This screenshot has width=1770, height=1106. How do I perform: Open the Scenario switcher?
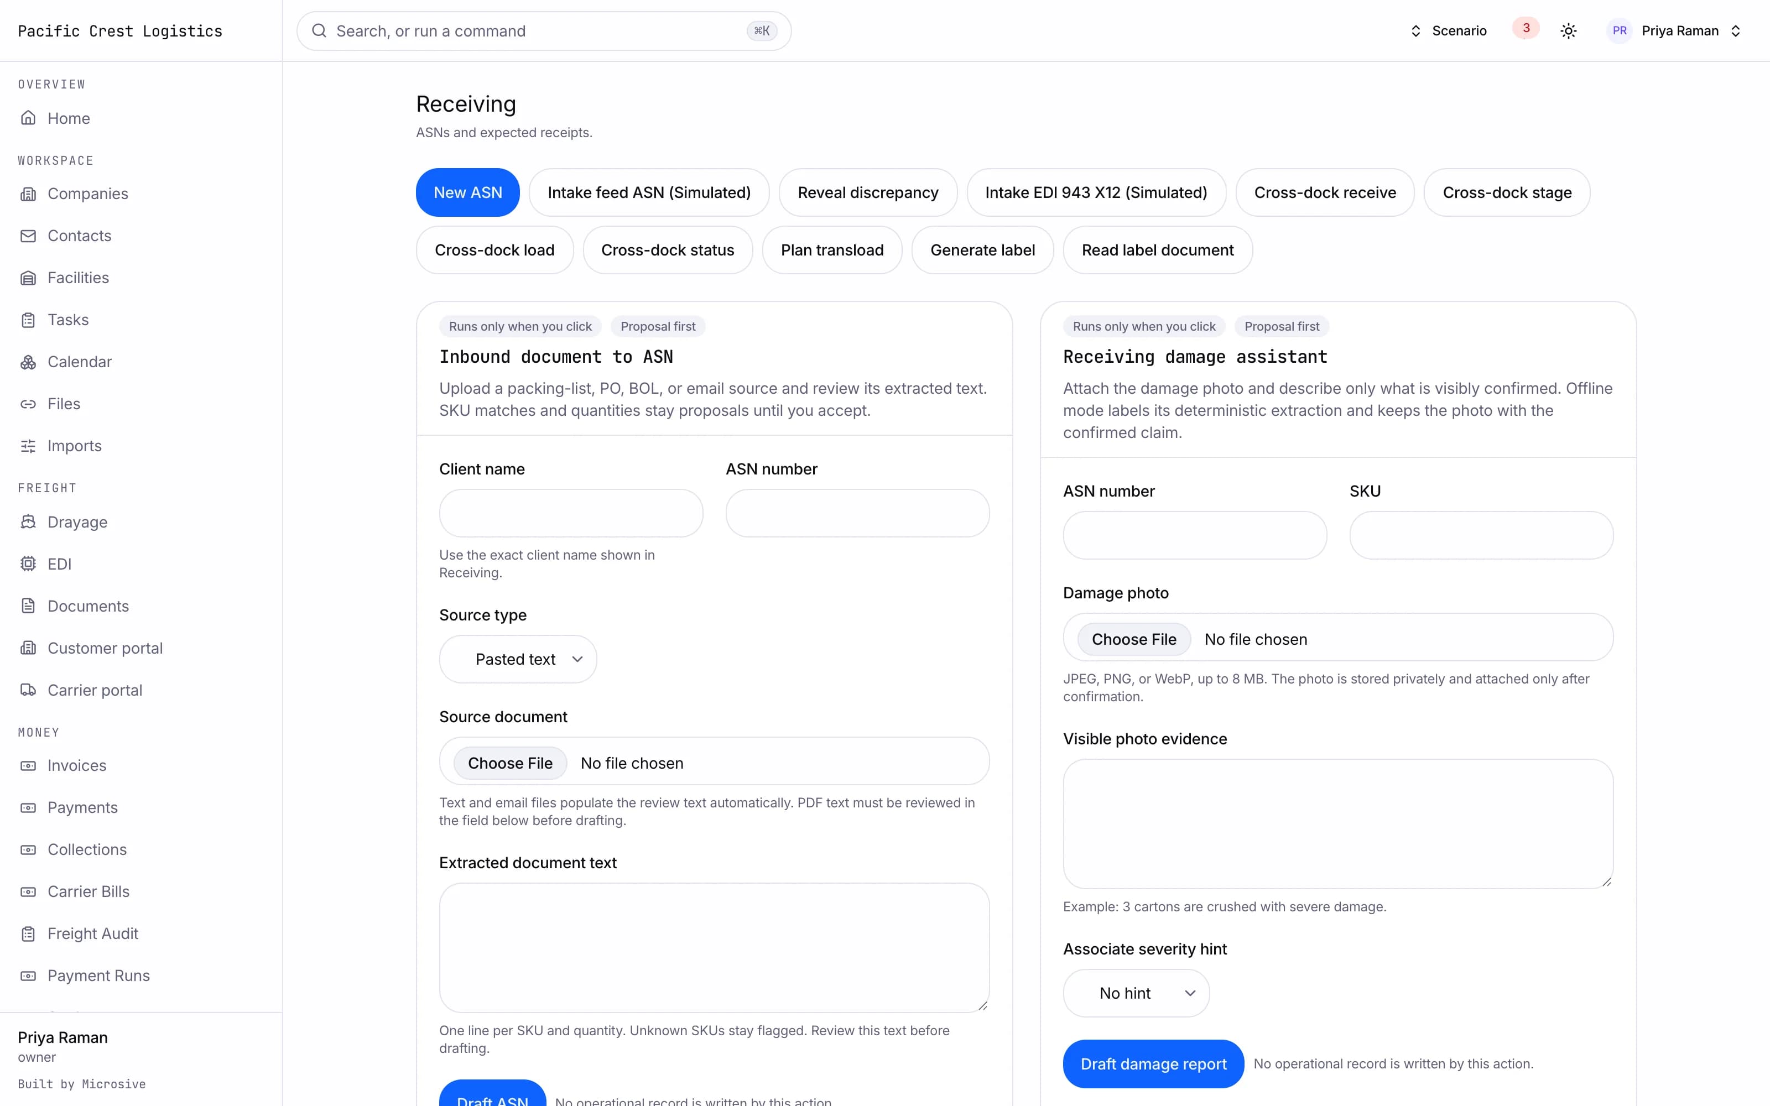1448,31
